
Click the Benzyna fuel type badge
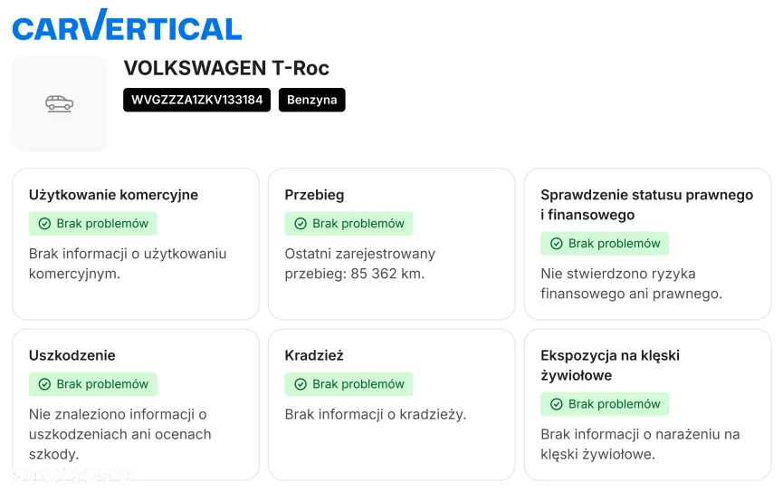click(x=311, y=100)
